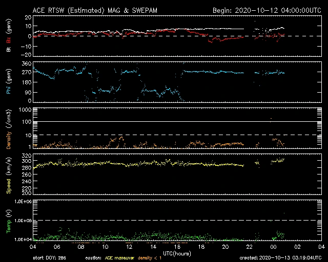Screen dimensions: 328x262
Task: Click the "start DOY: 286" footer text
Action: click(49, 257)
